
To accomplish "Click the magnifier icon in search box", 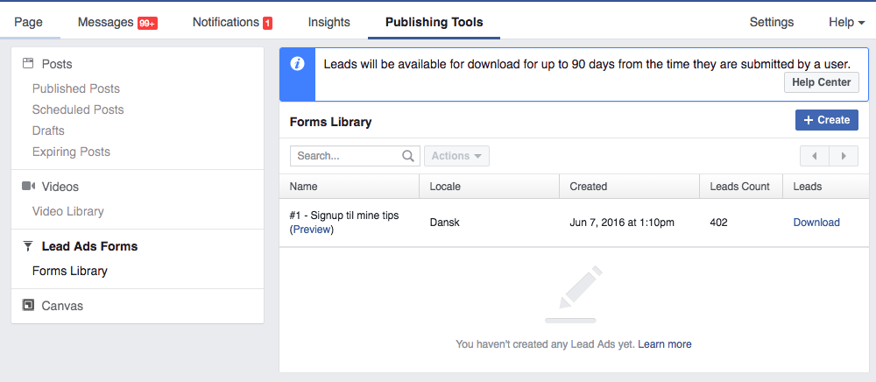I will click(x=408, y=156).
